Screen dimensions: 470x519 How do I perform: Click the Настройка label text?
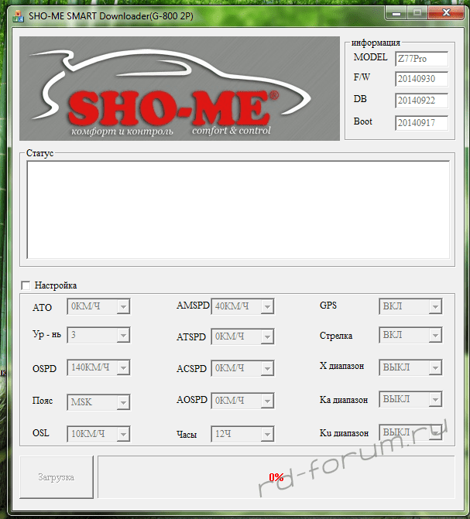point(56,285)
